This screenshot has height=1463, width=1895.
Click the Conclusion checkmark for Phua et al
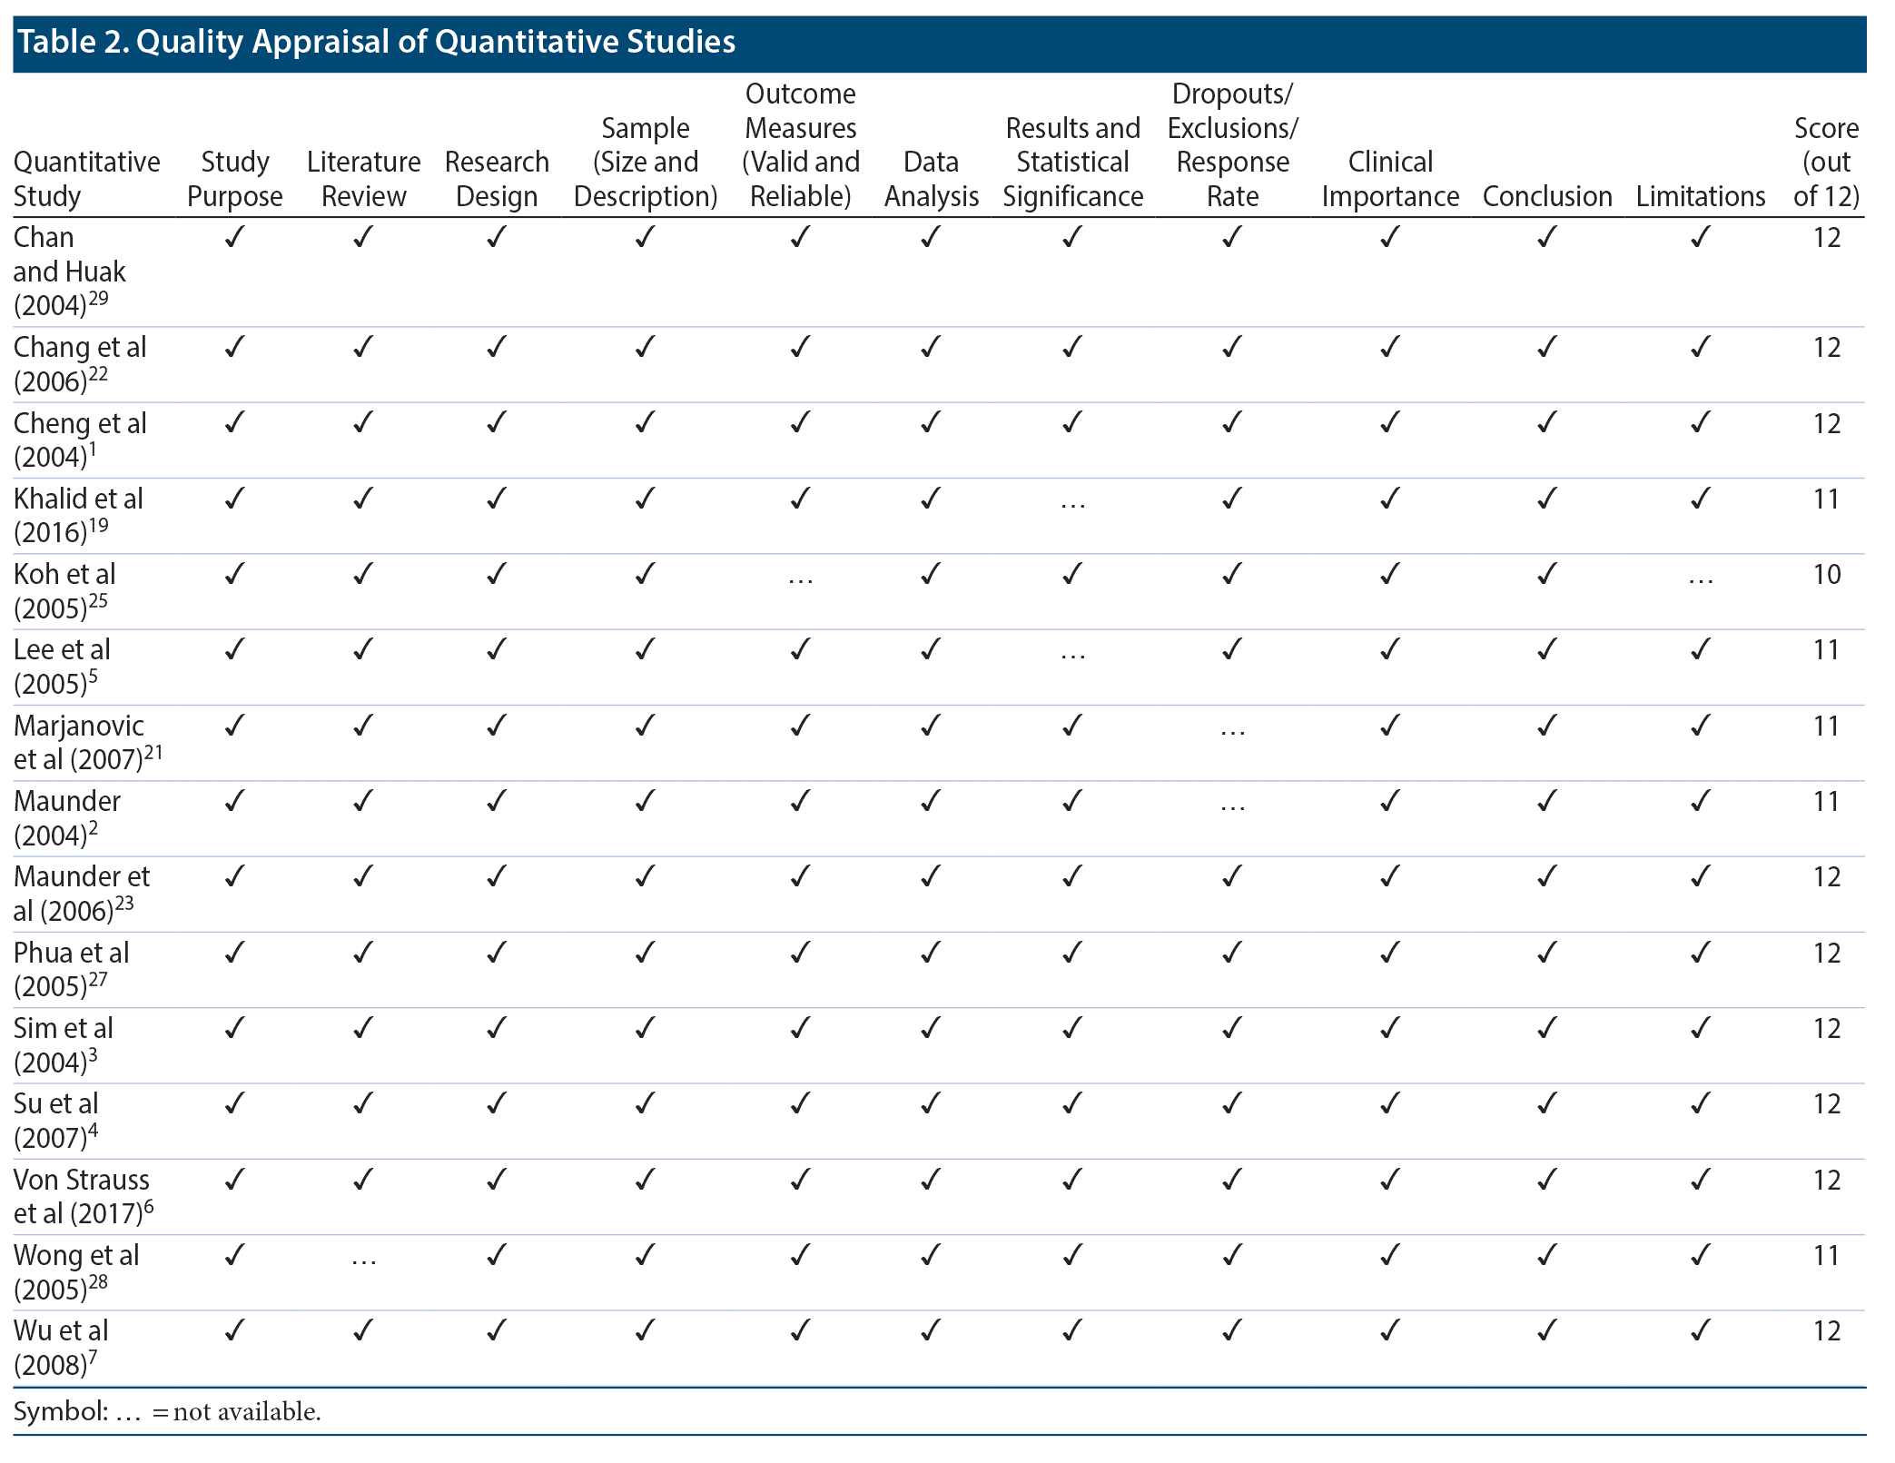tap(1546, 953)
